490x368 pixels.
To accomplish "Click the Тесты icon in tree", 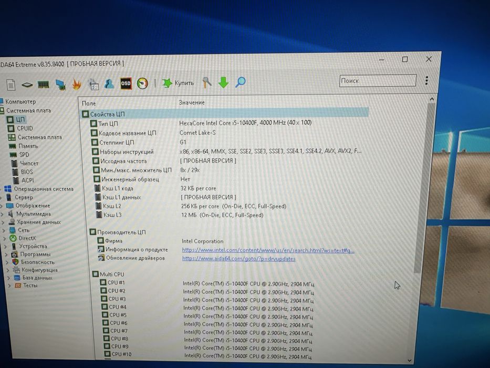I will click(18, 285).
